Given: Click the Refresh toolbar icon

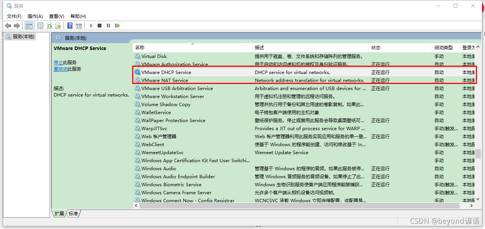Looking at the screenshot, I should tap(49, 26).
